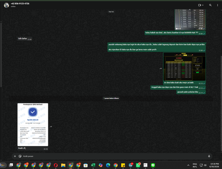The height and width of the screenshot is (169, 222).
Task: Open the received QRIS payment receipt image
Action: coord(33,125)
